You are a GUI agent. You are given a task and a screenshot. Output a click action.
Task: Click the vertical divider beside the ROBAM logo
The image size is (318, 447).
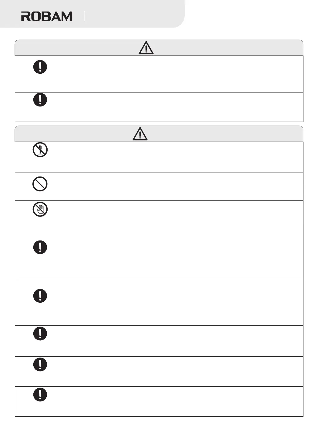pyautogui.click(x=84, y=16)
